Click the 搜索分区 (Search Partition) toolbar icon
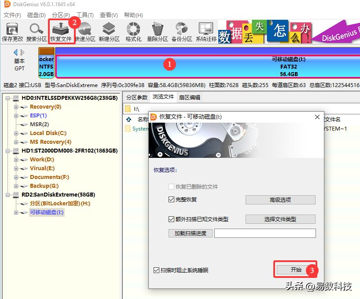The height and width of the screenshot is (299, 360). coord(36,31)
